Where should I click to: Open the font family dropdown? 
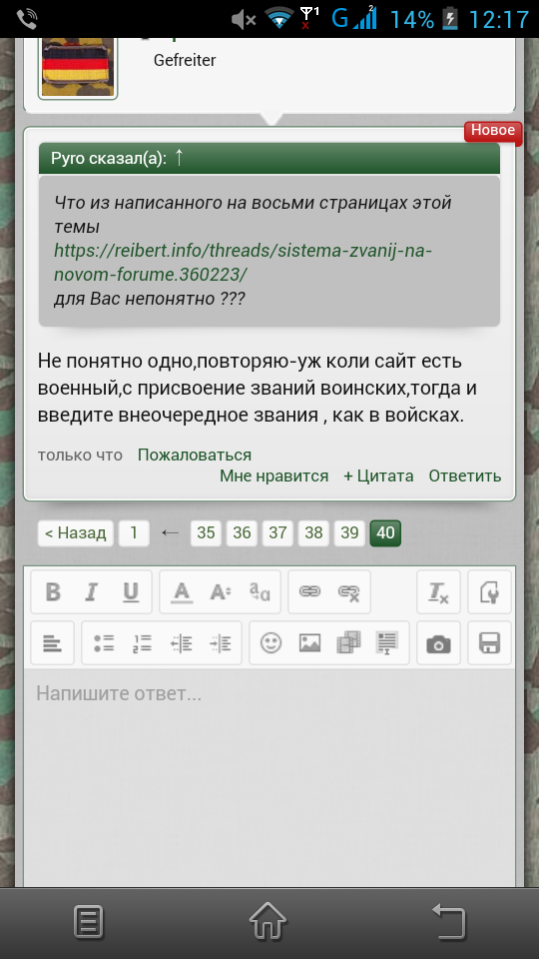click(260, 591)
